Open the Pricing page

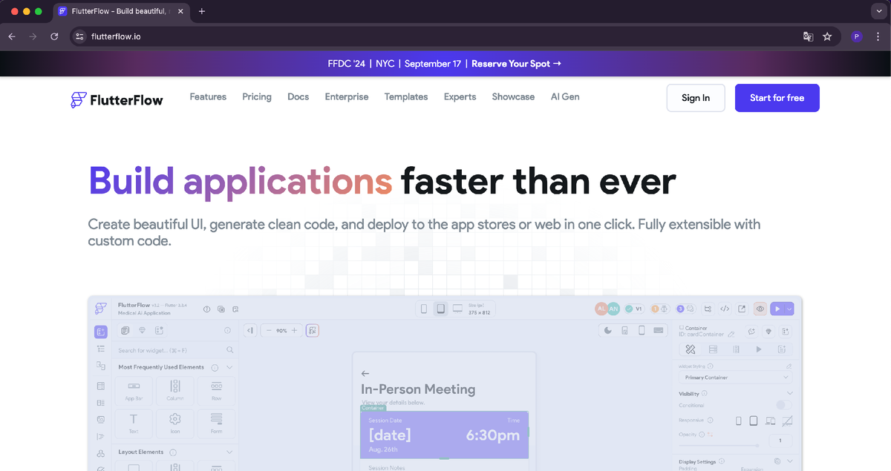pyautogui.click(x=257, y=97)
